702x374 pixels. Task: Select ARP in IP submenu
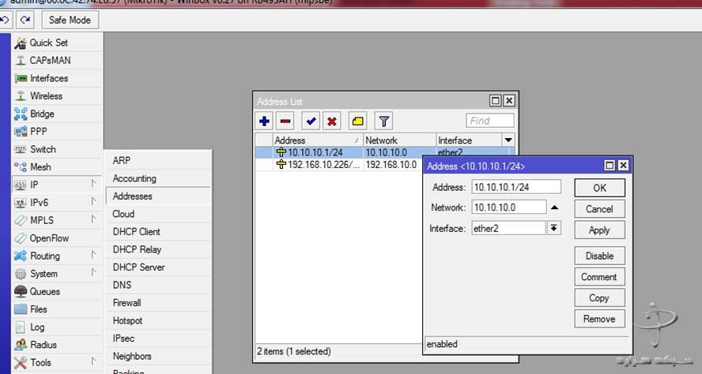point(158,160)
